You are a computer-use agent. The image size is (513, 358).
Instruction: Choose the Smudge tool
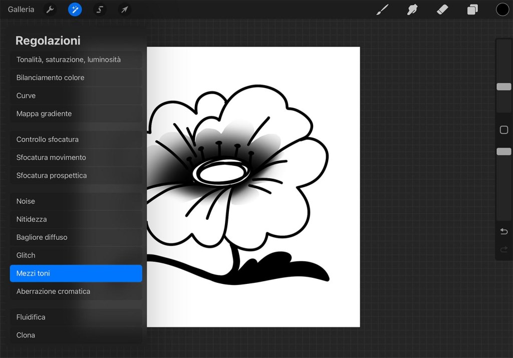412,10
